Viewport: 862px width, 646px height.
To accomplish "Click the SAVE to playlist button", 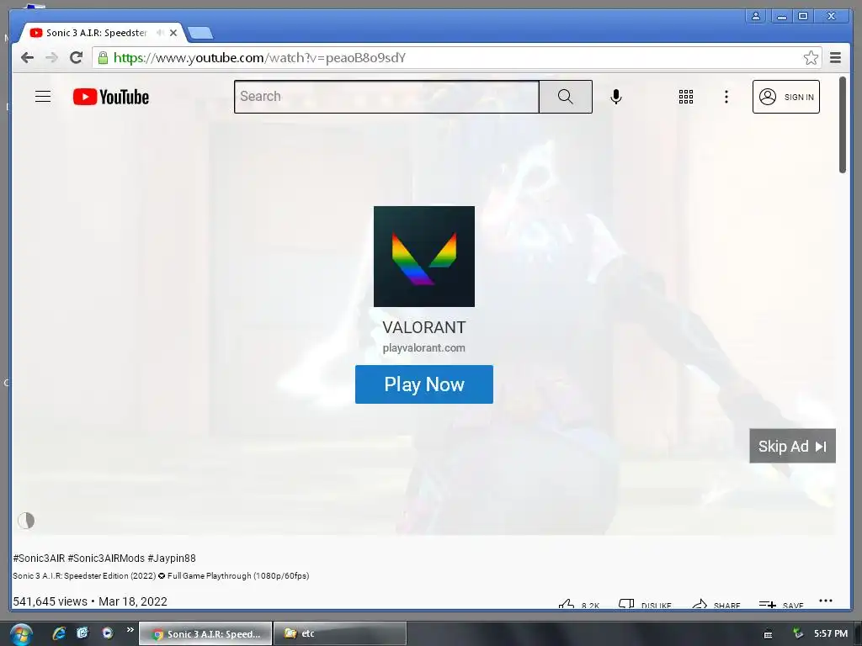I will click(781, 605).
